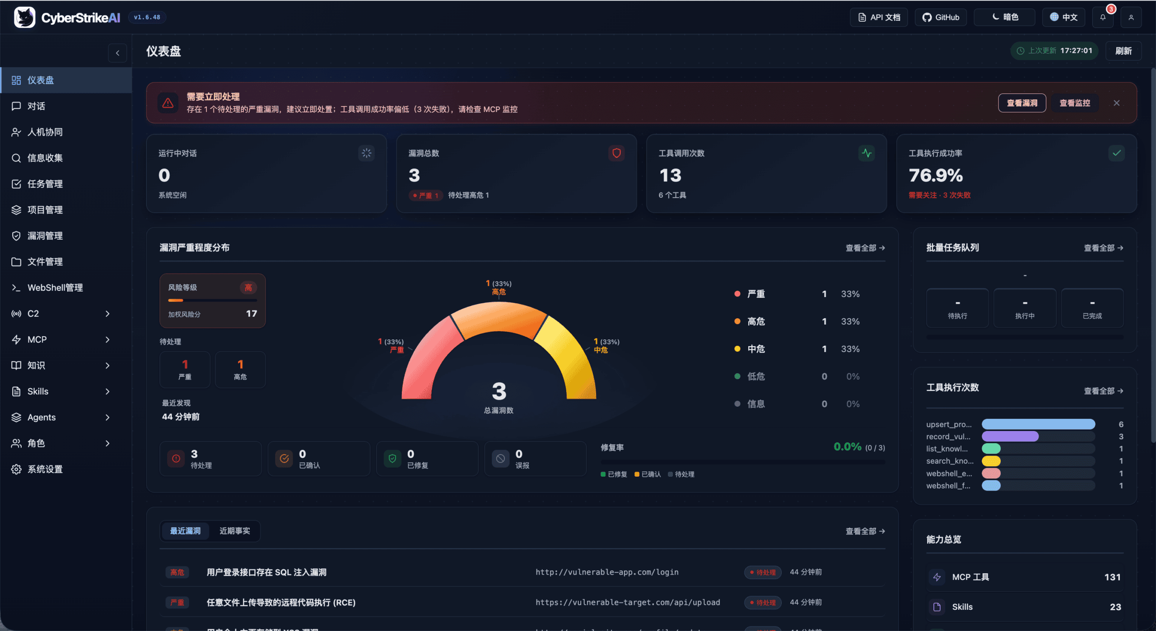This screenshot has height=631, width=1156.
Task: Click the 误报 status card icon
Action: (x=500, y=459)
